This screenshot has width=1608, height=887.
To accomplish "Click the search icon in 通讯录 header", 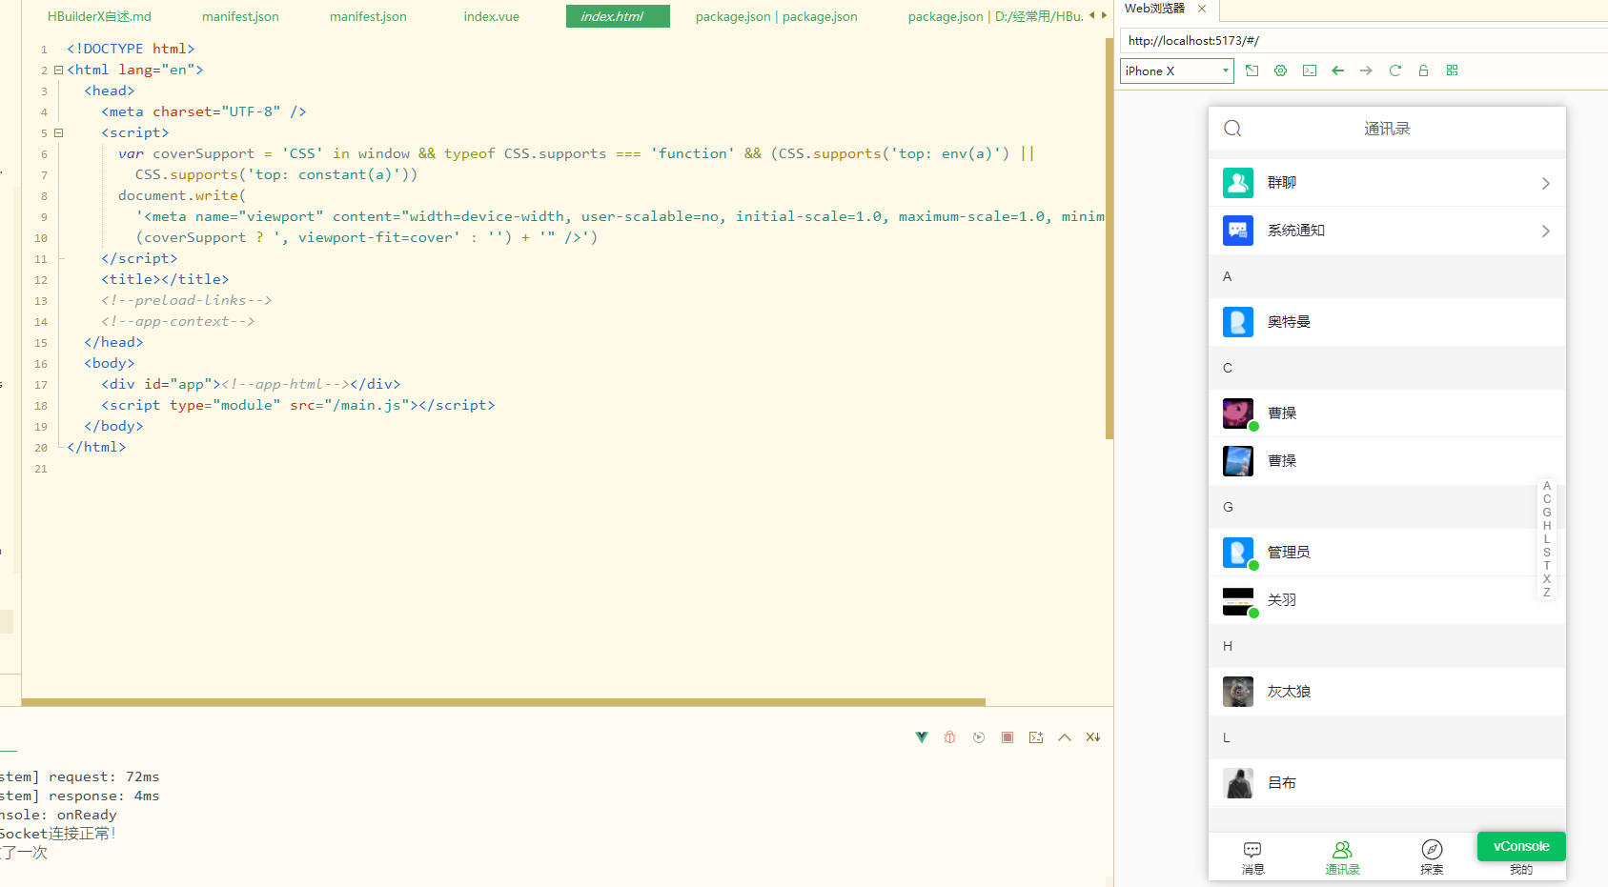I will click(x=1232, y=129).
